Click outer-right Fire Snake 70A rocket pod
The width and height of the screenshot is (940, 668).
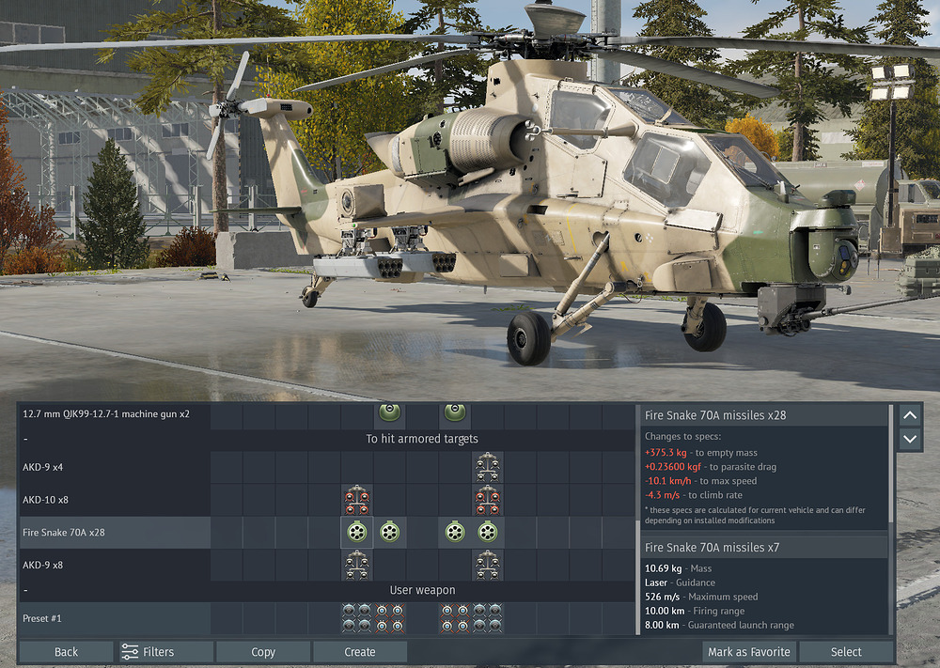coord(487,532)
